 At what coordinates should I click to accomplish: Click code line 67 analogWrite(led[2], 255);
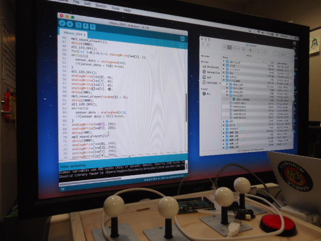[94, 125]
